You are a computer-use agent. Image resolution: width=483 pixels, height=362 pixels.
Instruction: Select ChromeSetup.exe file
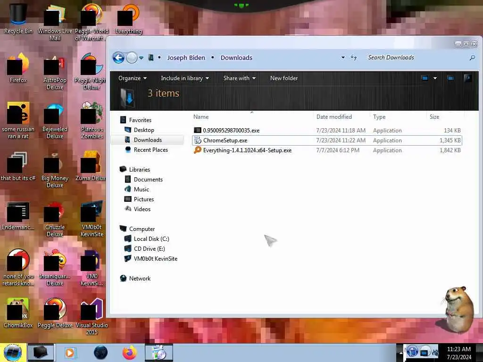click(x=327, y=140)
